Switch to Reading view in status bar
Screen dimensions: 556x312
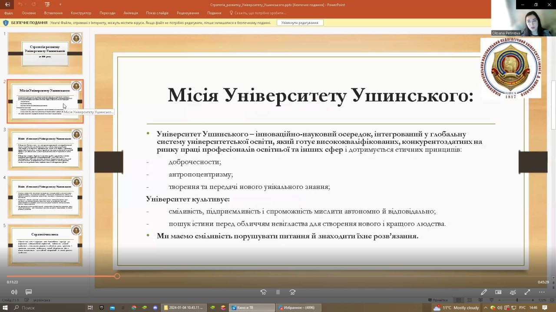click(480, 300)
